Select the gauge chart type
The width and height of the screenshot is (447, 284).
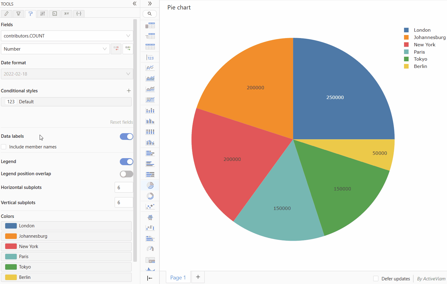[x=150, y=248]
